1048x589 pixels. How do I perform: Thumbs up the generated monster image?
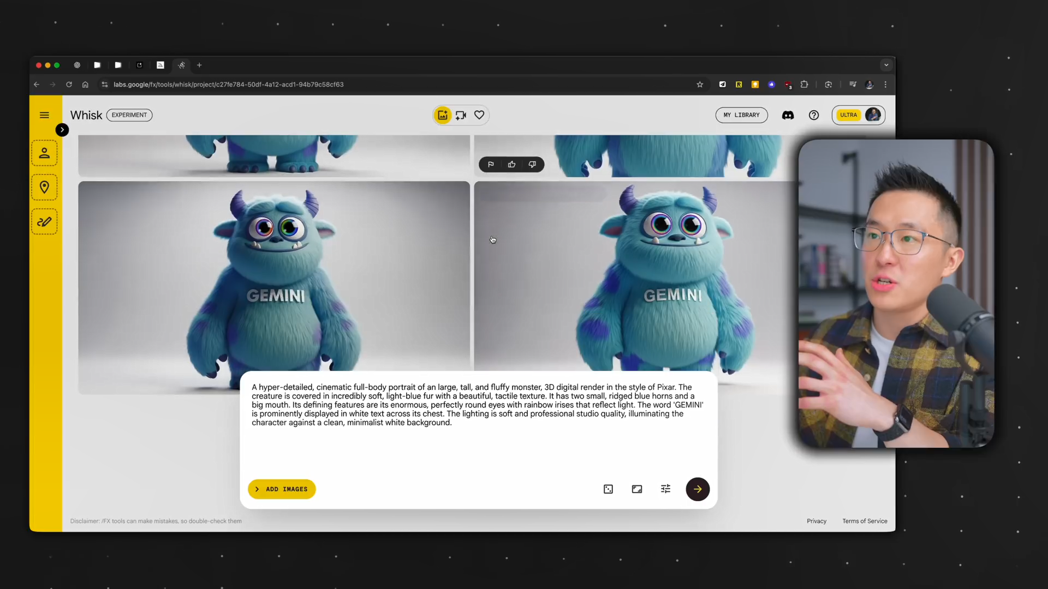coord(511,164)
